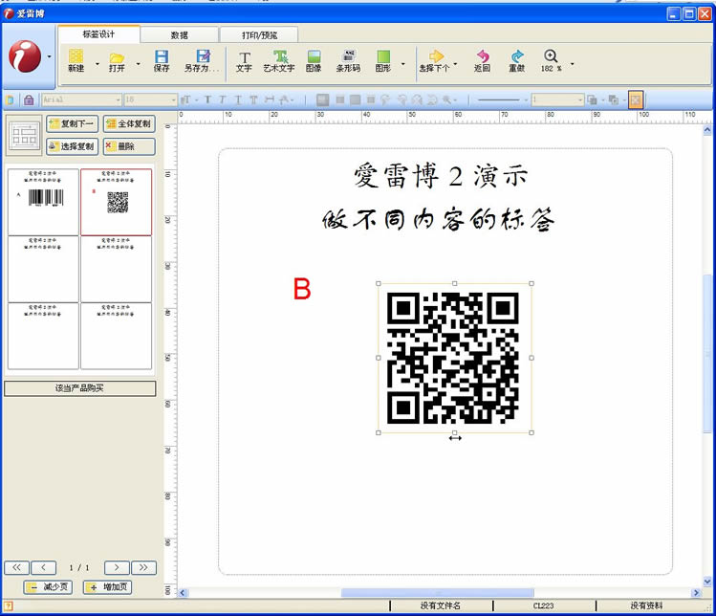Expand dropdown arrow next to 图形
Viewport: 716px width, 616px height.
tap(402, 63)
